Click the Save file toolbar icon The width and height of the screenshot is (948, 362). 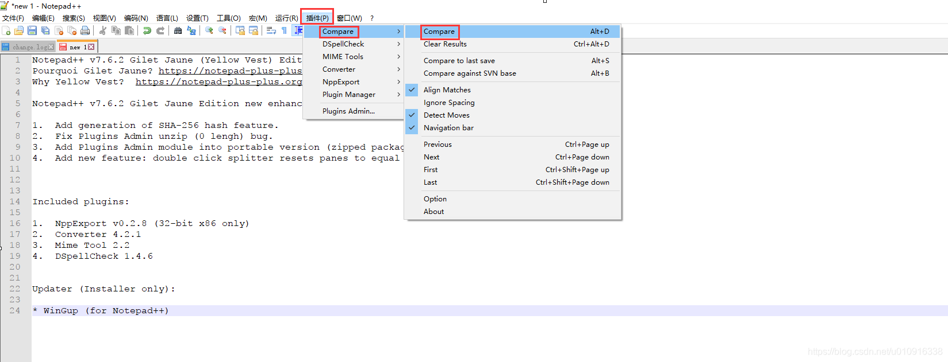tap(32, 30)
